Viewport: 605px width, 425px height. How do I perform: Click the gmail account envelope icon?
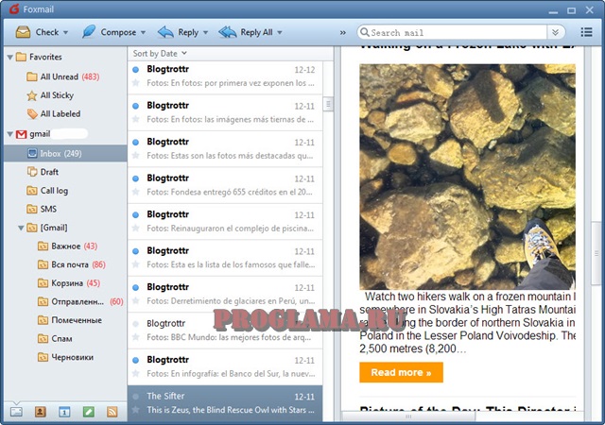pyautogui.click(x=21, y=134)
